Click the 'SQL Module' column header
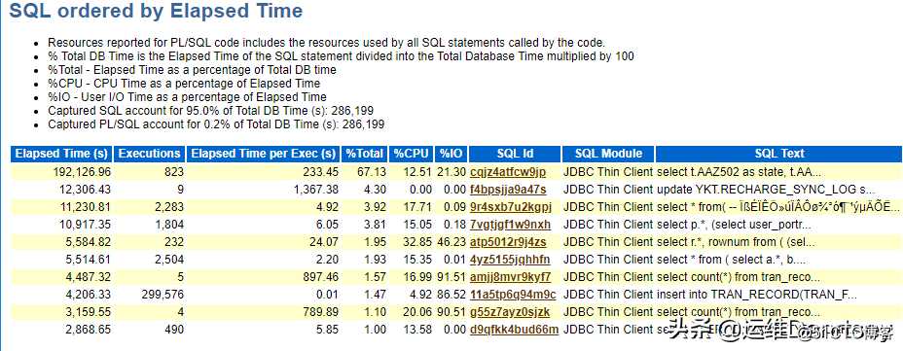This screenshot has width=903, height=351. point(608,154)
